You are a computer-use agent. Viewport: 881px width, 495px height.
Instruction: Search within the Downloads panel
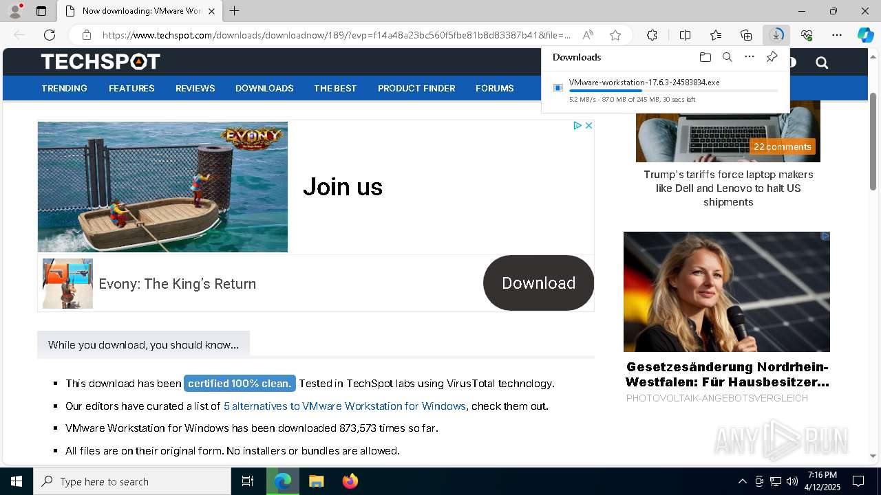(727, 57)
